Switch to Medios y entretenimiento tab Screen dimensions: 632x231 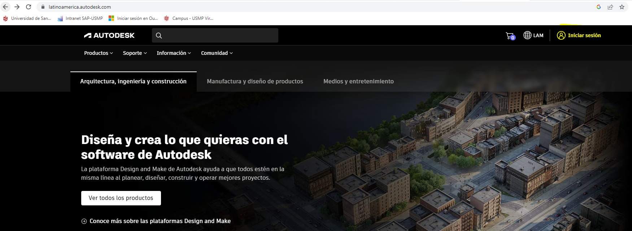(x=358, y=82)
